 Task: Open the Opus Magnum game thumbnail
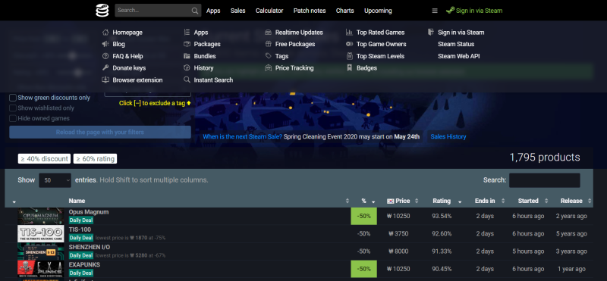click(x=41, y=216)
